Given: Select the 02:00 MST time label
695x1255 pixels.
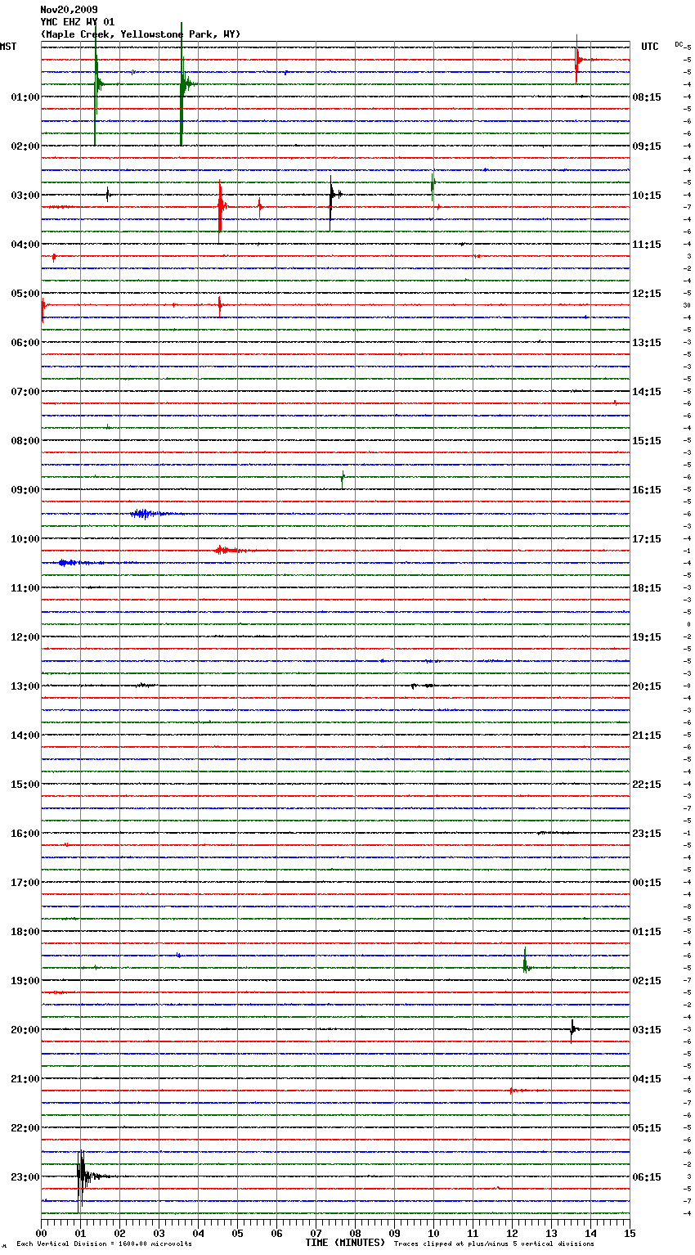Looking at the screenshot, I should pos(25,146).
